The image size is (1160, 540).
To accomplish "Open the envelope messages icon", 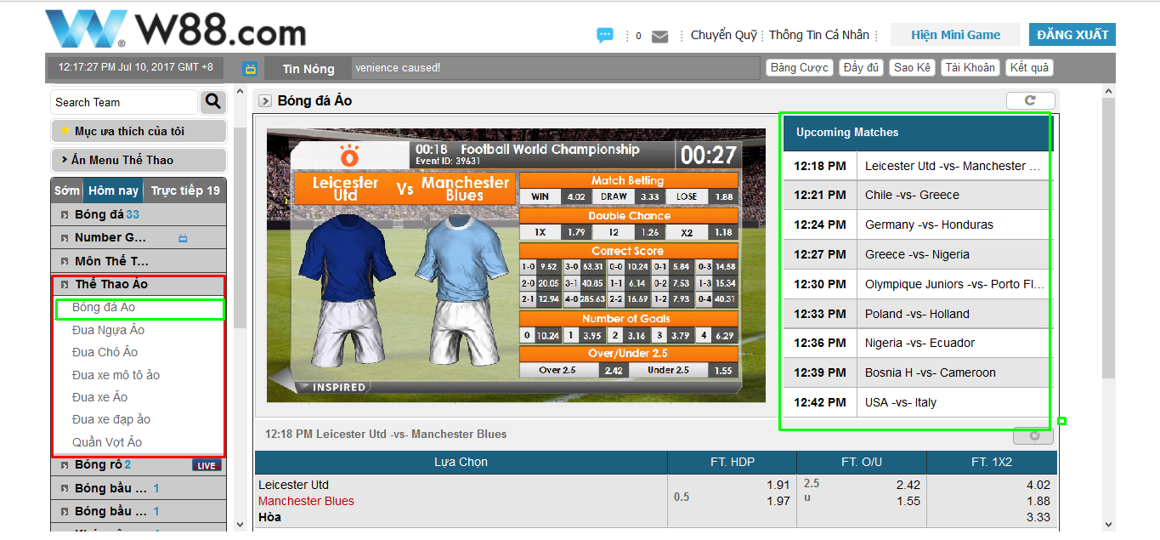I will (659, 37).
